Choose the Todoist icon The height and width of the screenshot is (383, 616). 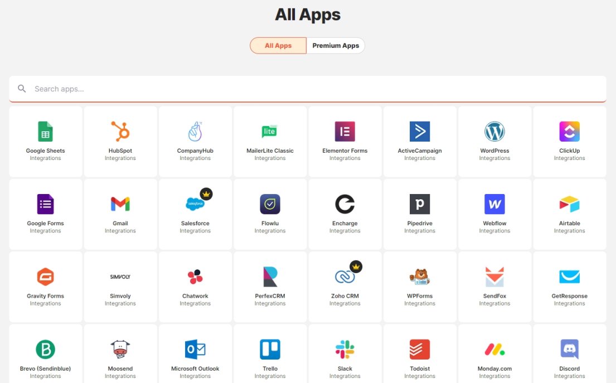420,349
